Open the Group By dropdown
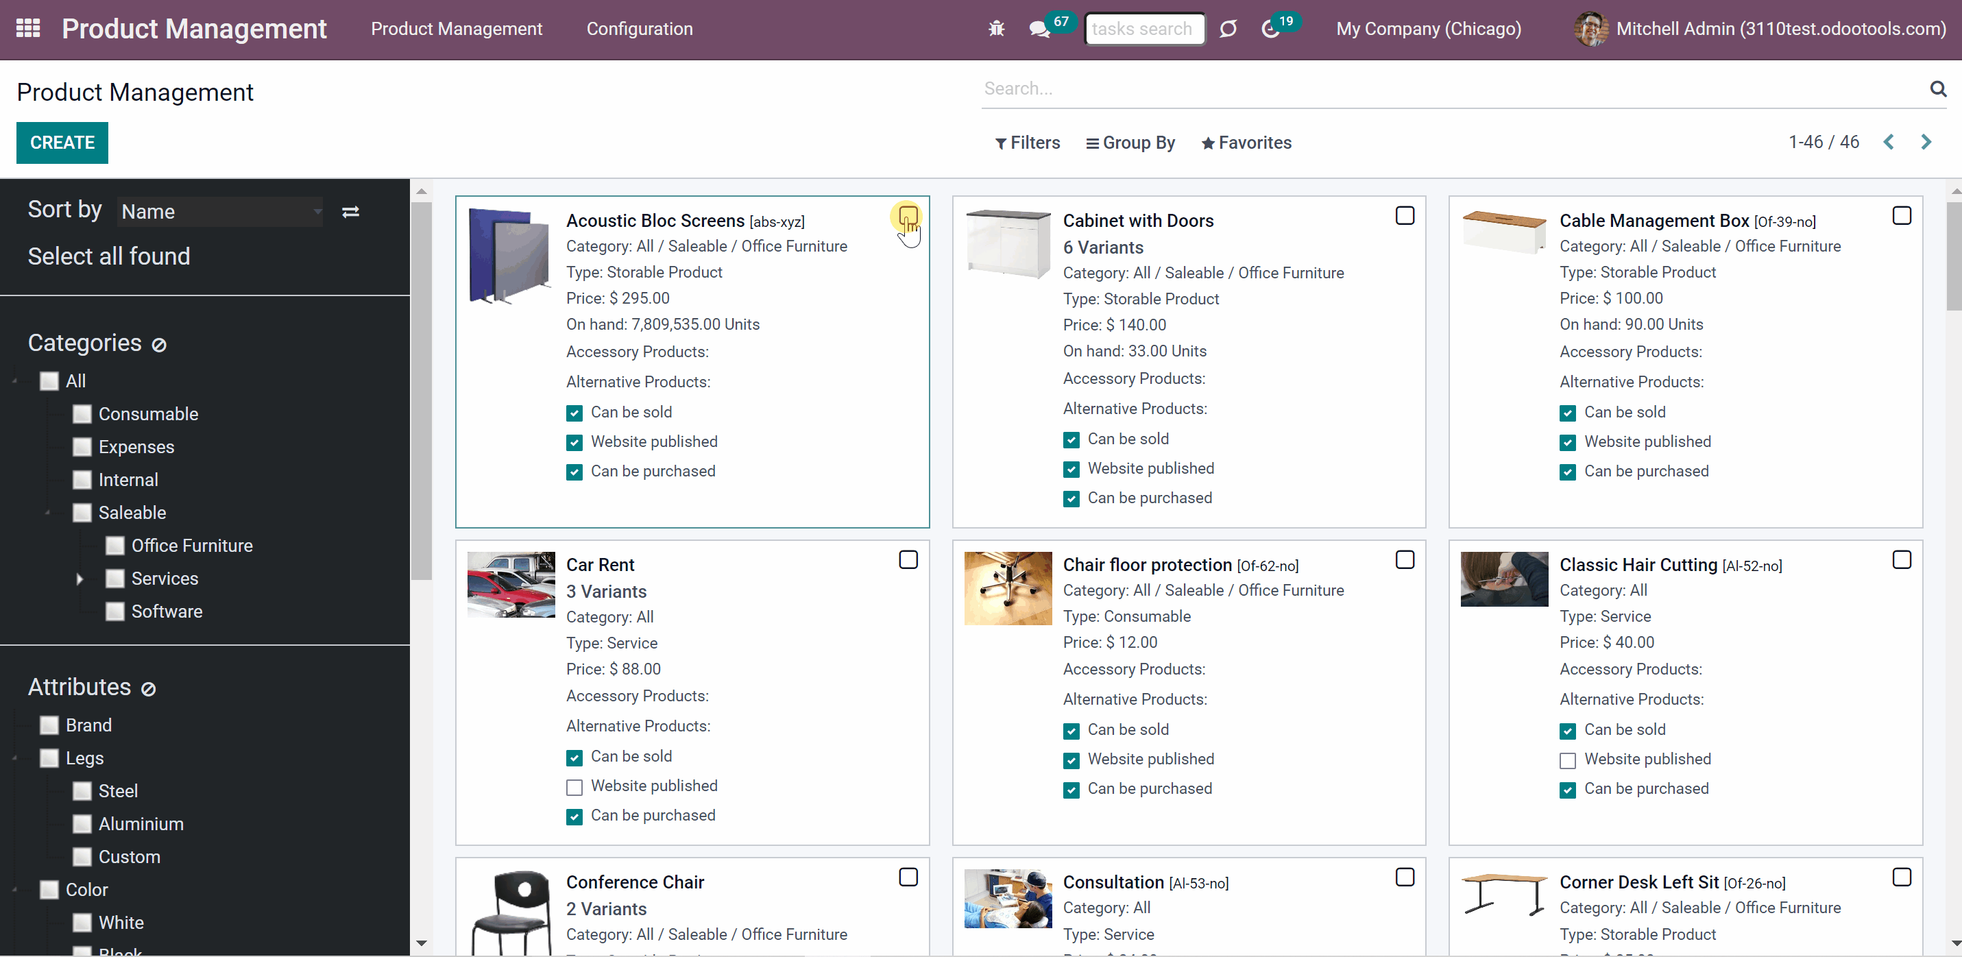 pos(1130,143)
